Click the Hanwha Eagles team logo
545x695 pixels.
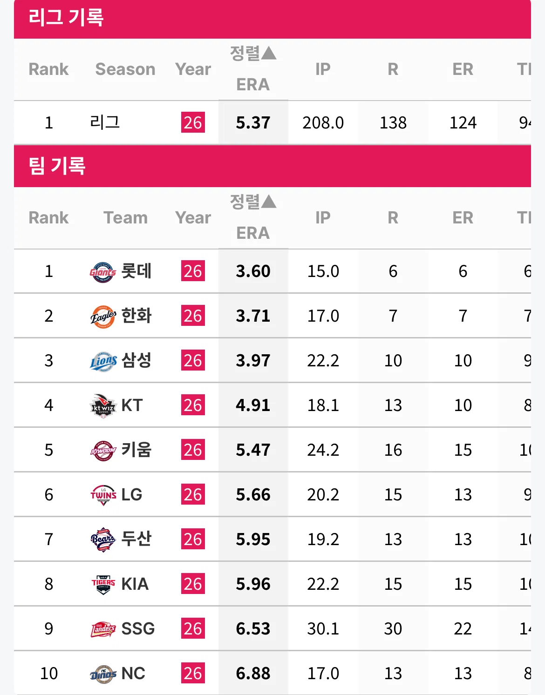tap(103, 317)
